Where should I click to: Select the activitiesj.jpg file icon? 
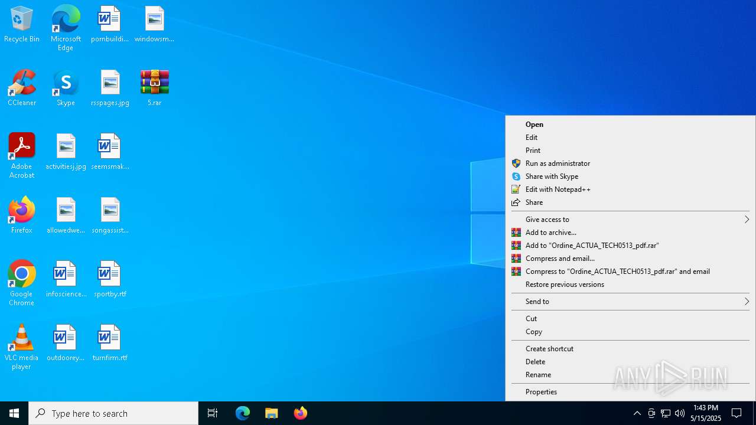[x=66, y=152]
